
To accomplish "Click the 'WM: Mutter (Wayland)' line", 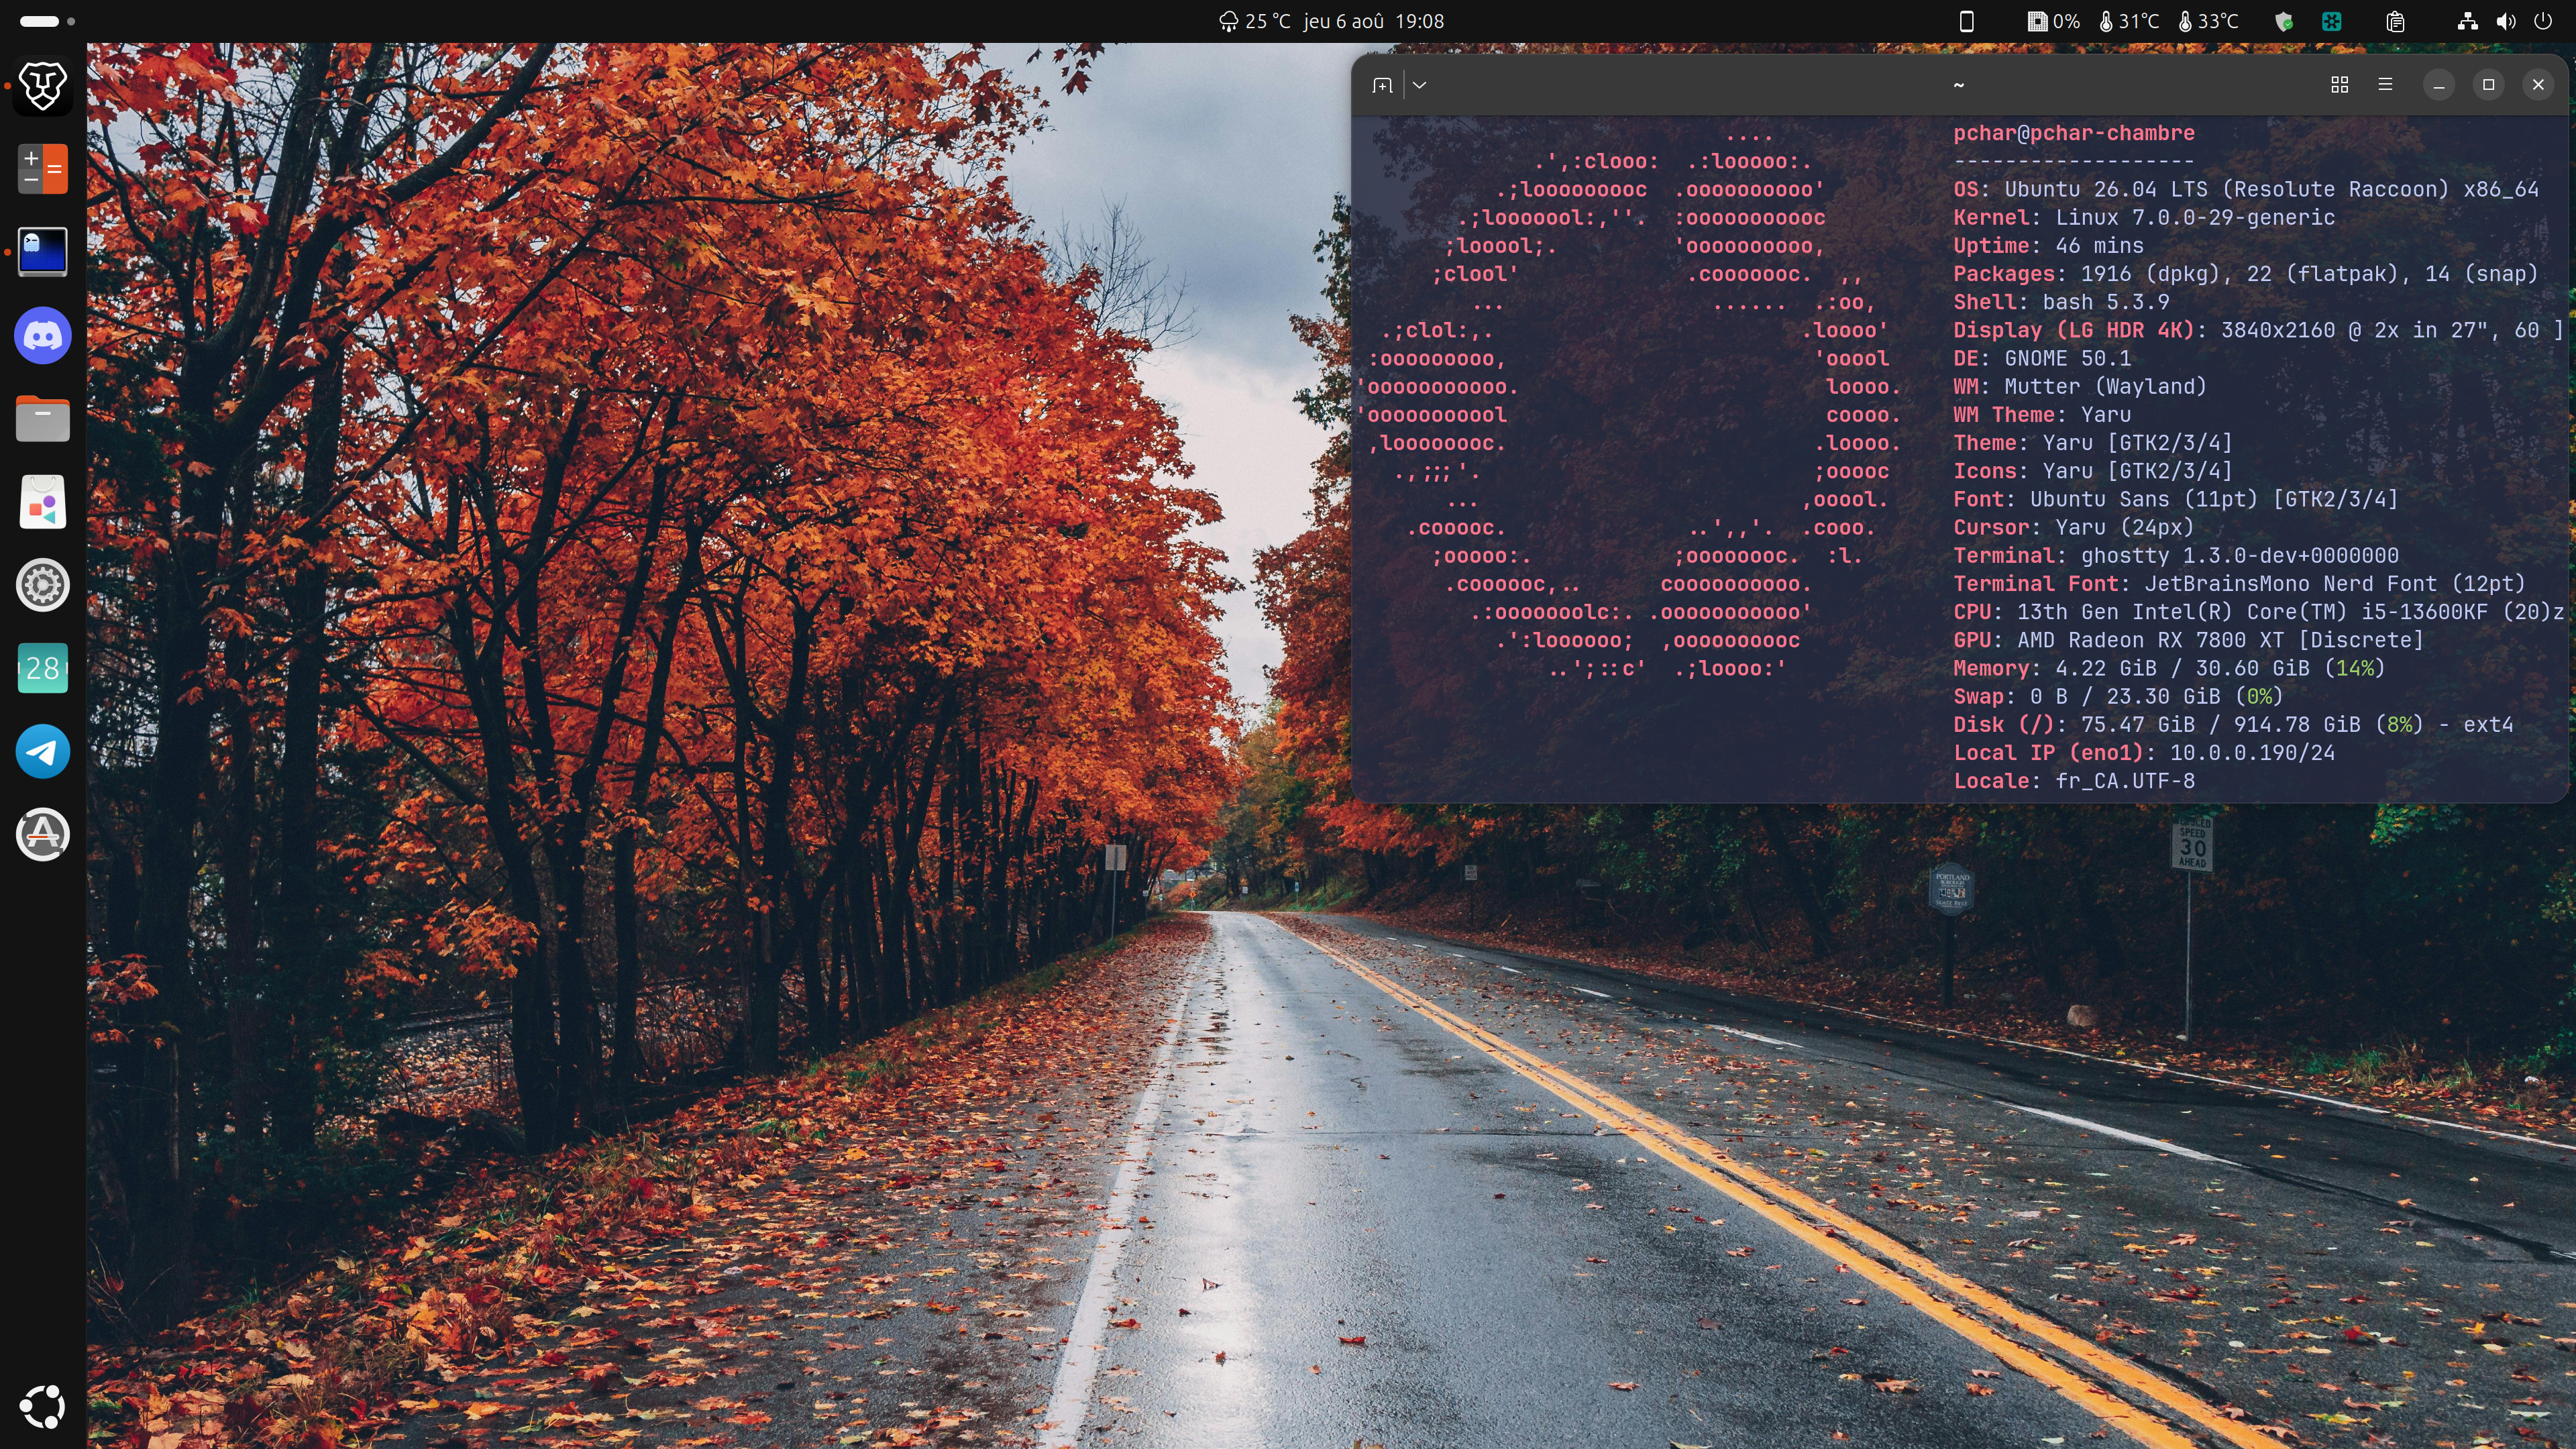I will [x=2080, y=386].
